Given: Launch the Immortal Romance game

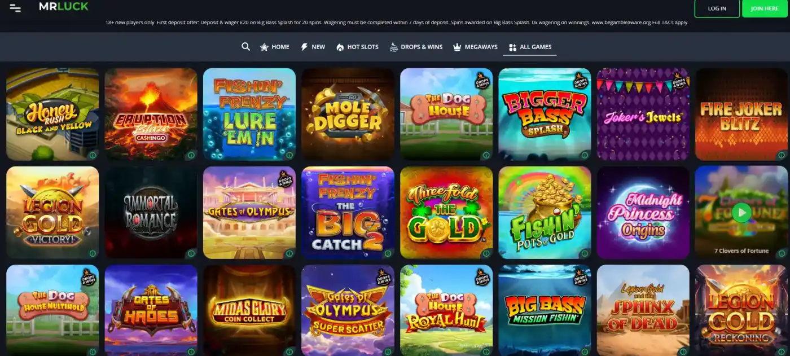Looking at the screenshot, I should click(151, 213).
